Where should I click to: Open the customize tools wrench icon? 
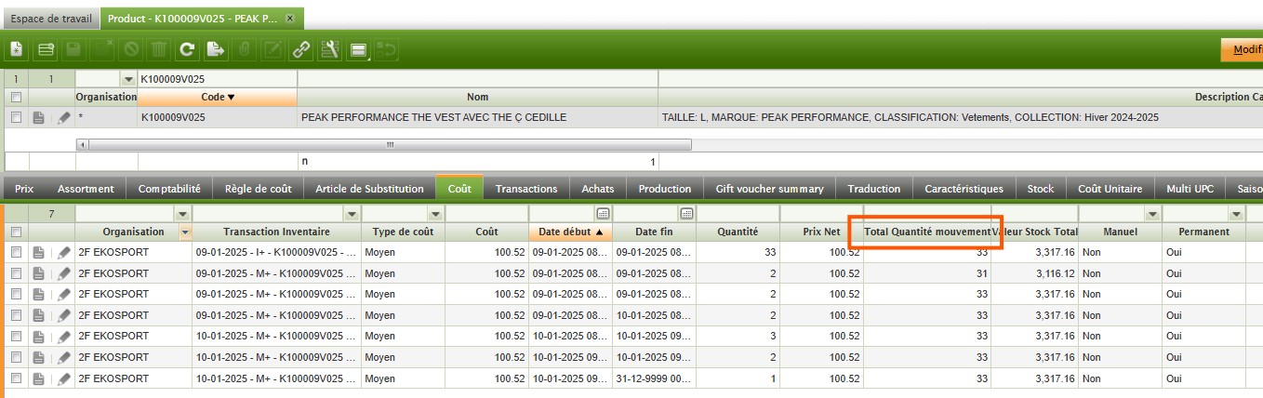point(329,49)
